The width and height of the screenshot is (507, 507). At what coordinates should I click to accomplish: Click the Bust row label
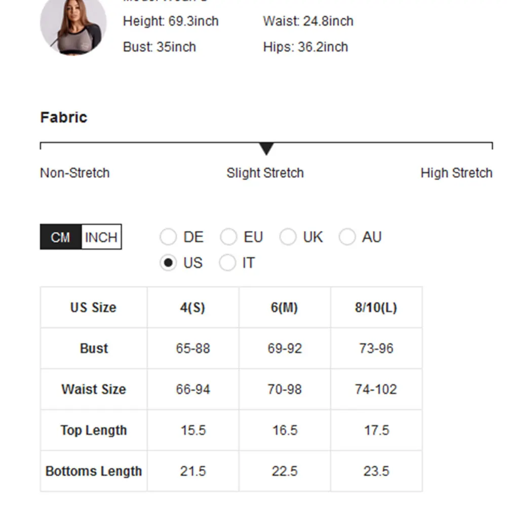click(94, 348)
